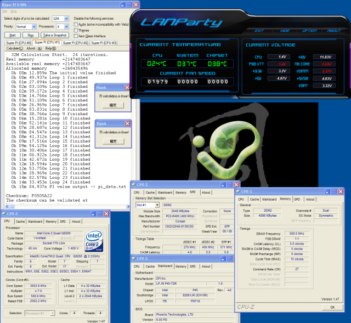The width and height of the screenshot is (351, 323).
Task: Open the Processors count dropdown
Action: (66, 27)
